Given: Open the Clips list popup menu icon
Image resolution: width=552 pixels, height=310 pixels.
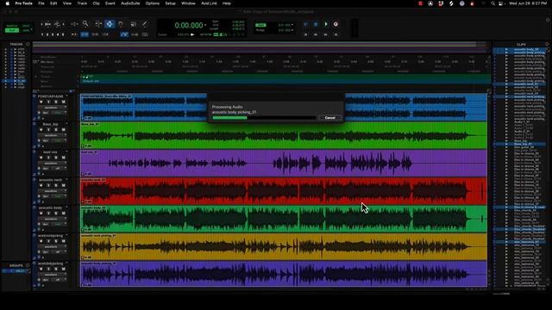Looking at the screenshot, I should pyautogui.click(x=547, y=44).
